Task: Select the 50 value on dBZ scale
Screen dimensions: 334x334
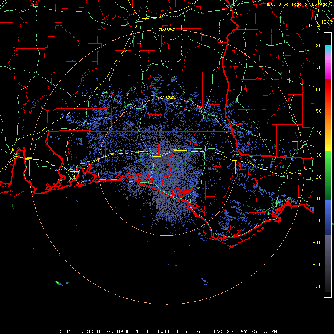Action: coord(319,111)
